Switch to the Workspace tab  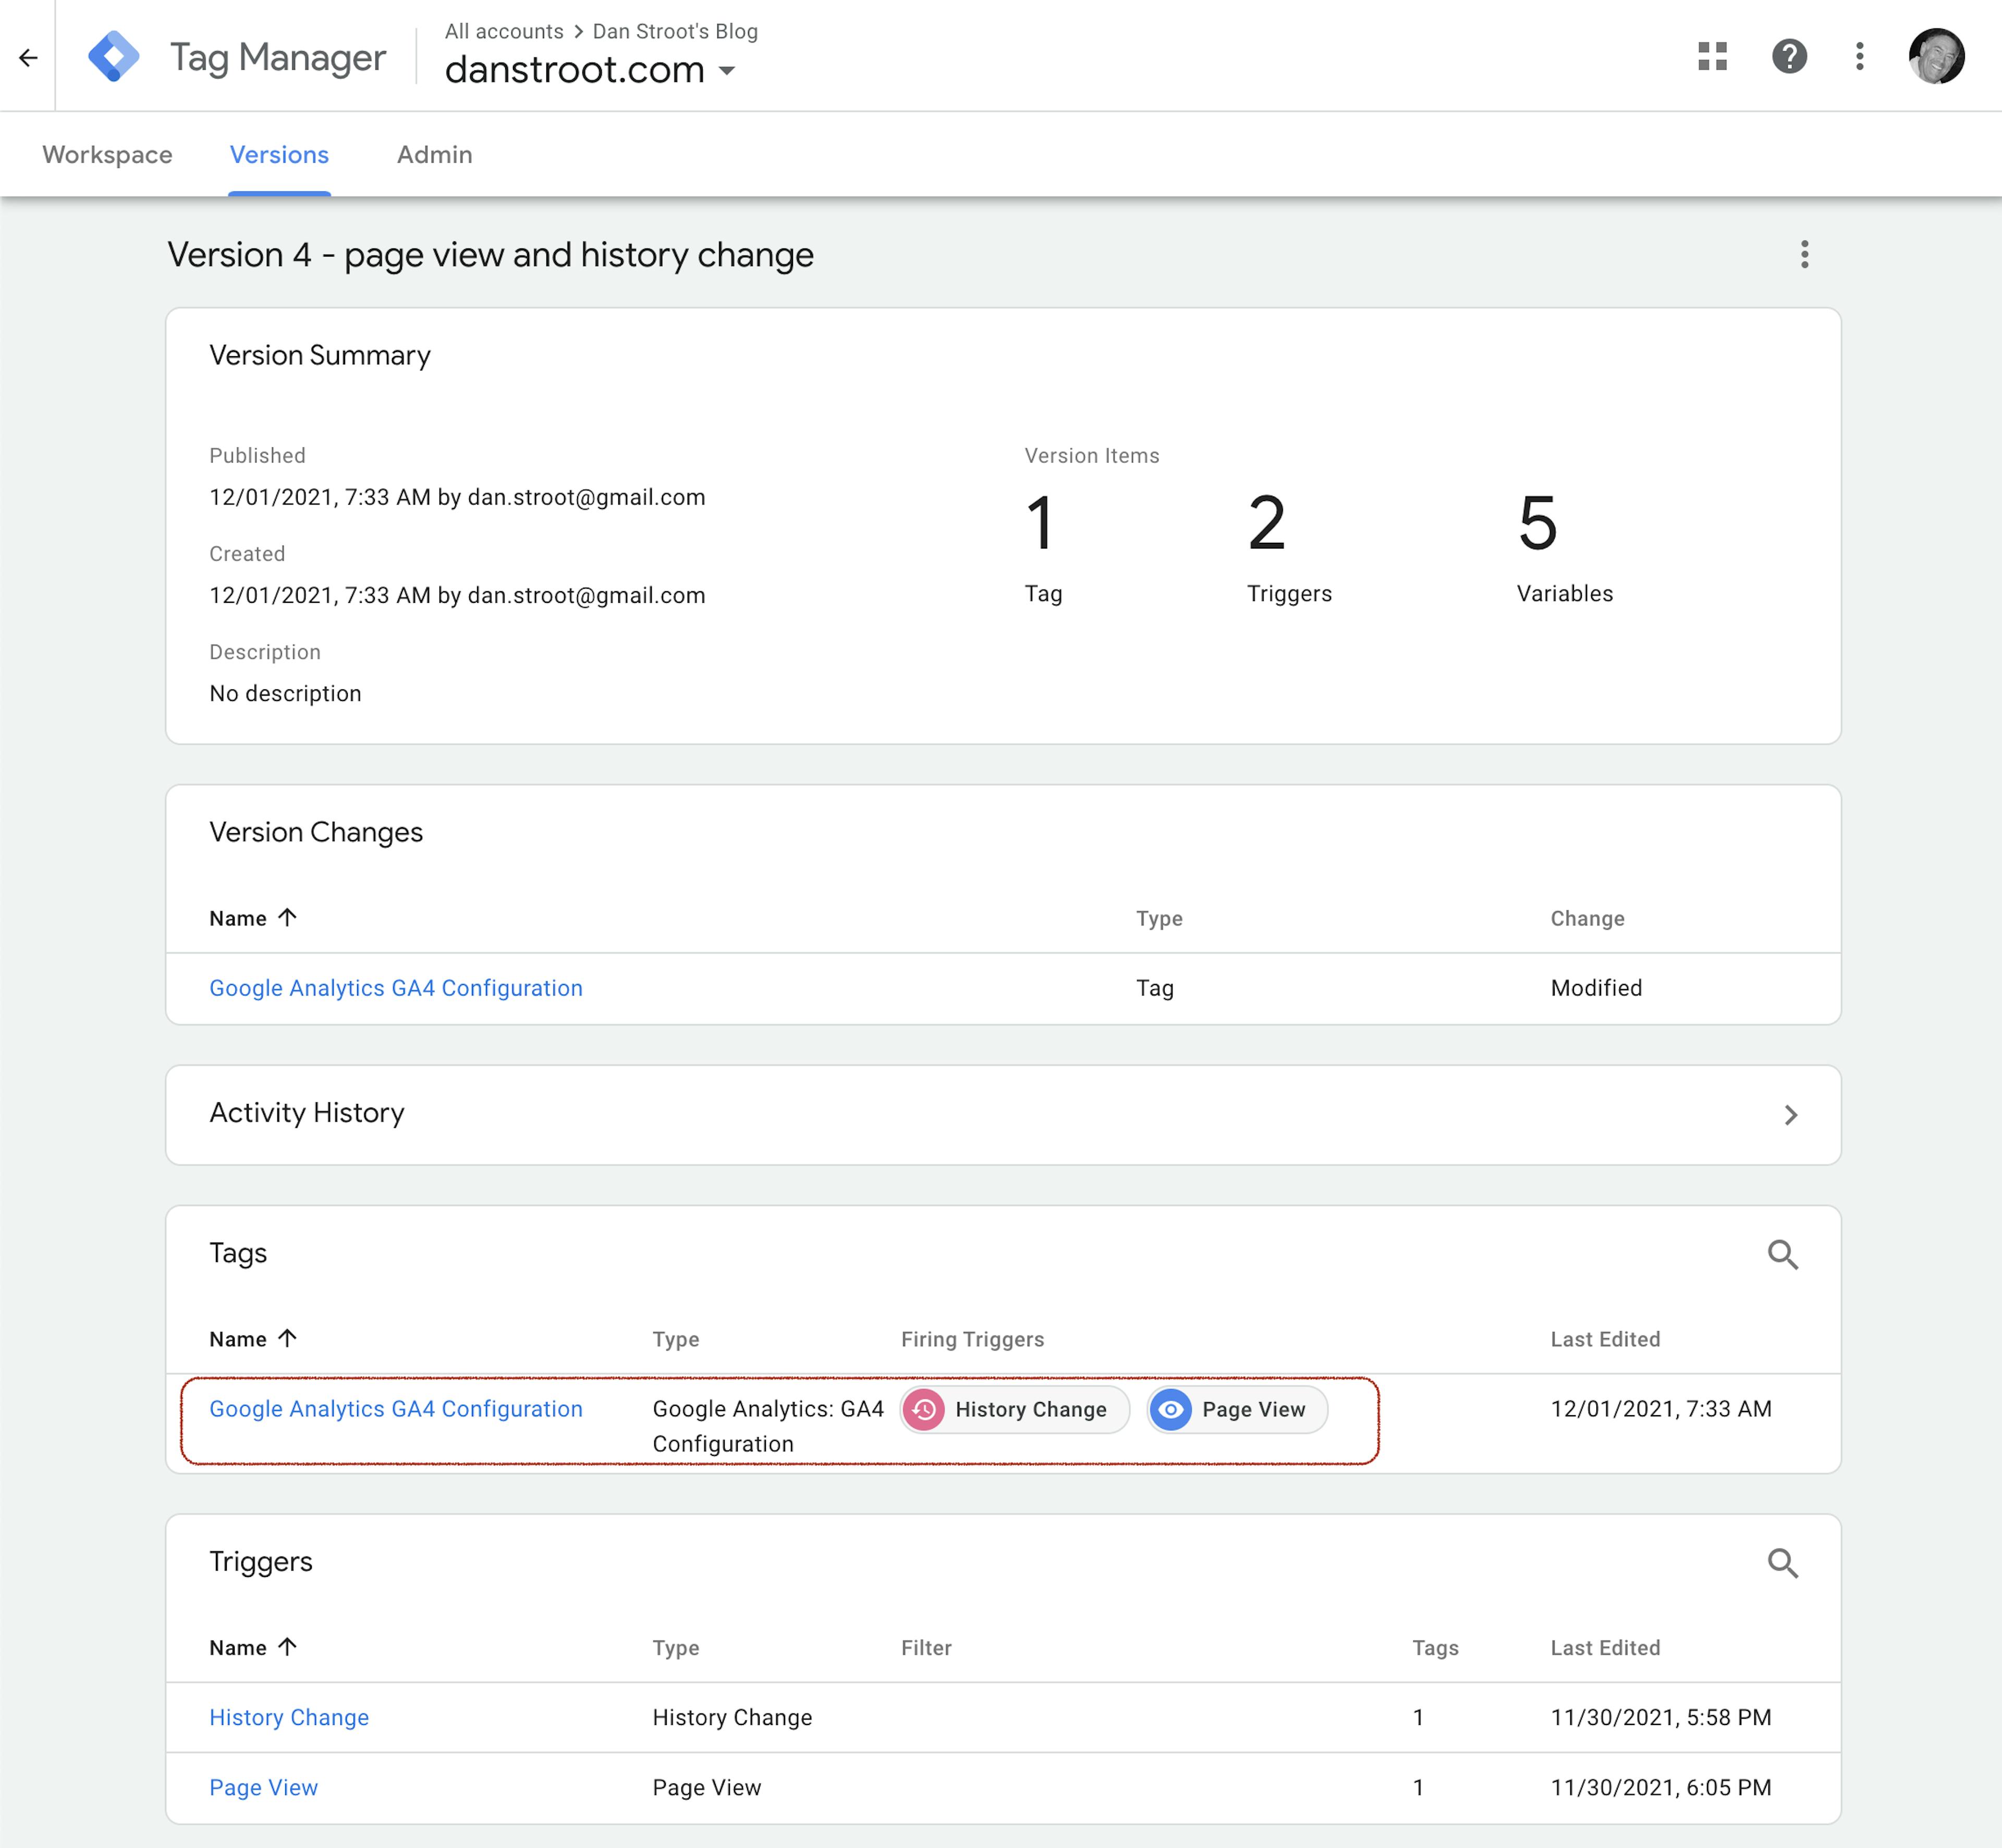tap(107, 155)
